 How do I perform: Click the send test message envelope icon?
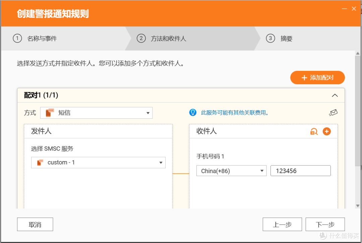pos(334,113)
